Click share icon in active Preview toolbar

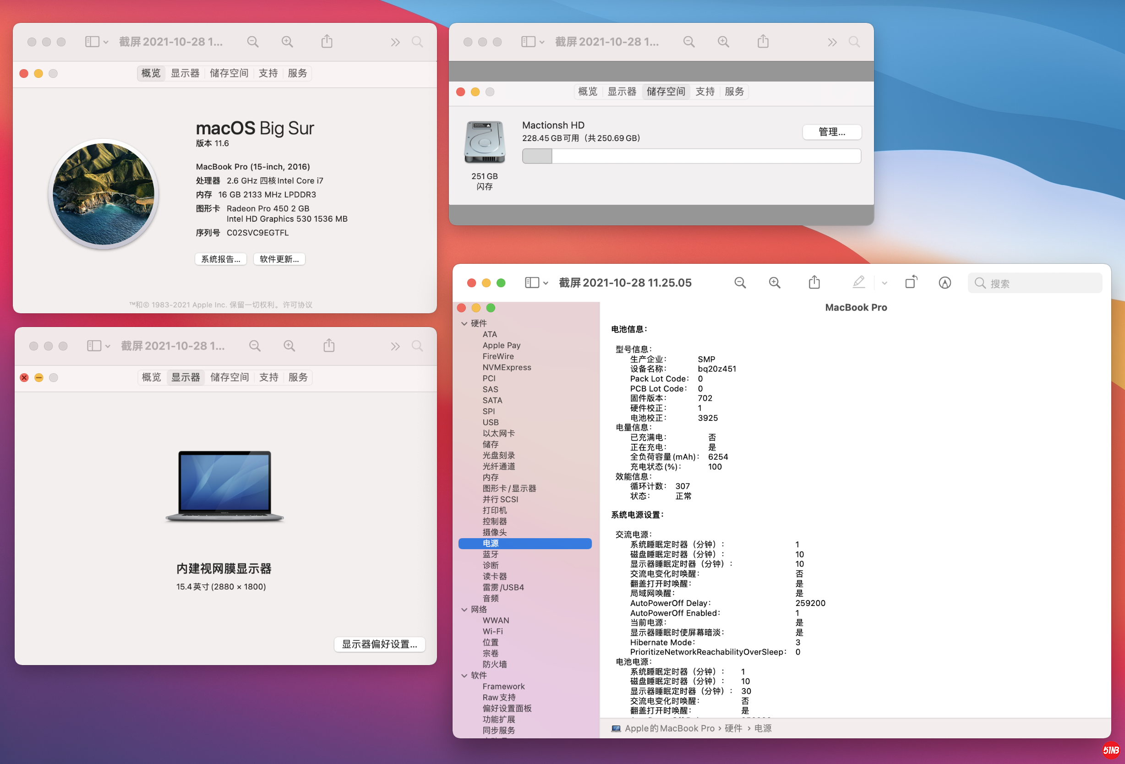[x=814, y=283]
